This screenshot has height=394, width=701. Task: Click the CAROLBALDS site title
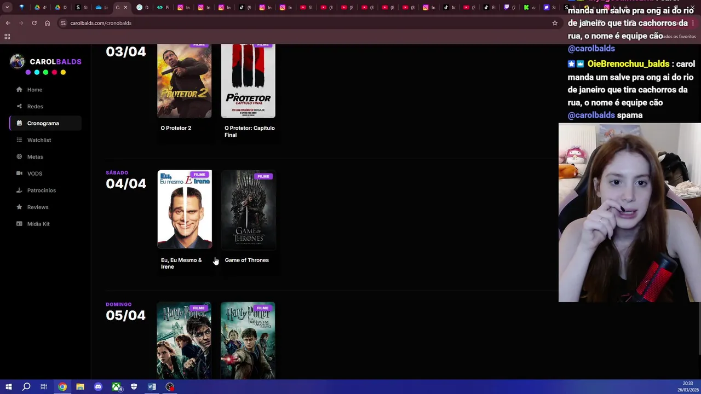pyautogui.click(x=55, y=62)
